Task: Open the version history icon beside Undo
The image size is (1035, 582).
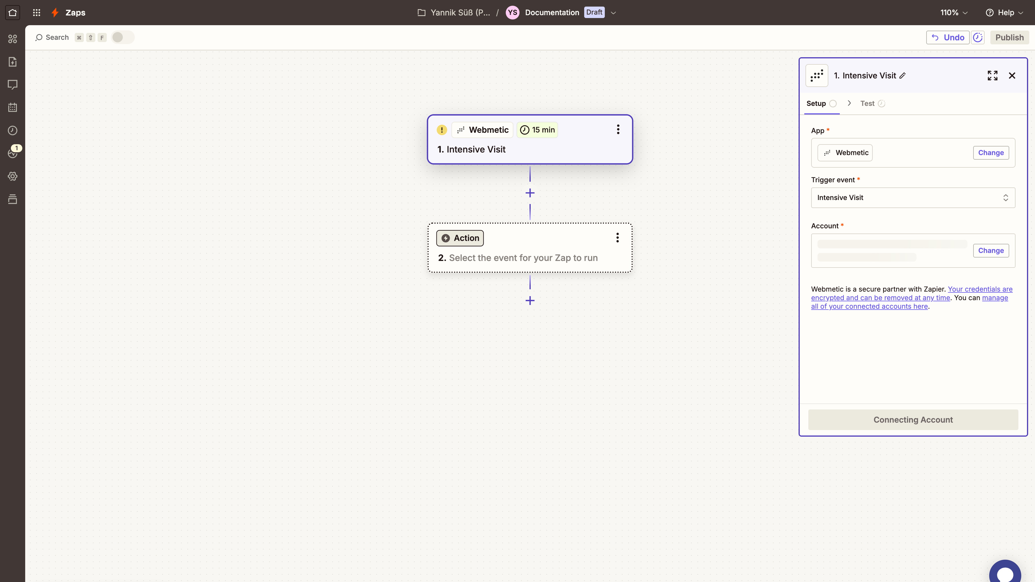Action: 978,37
